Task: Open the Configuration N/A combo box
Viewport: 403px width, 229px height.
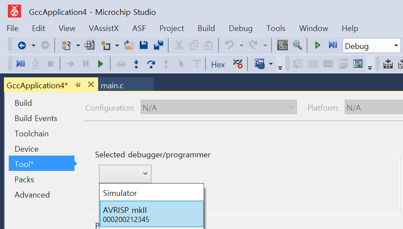Action: pyautogui.click(x=219, y=107)
